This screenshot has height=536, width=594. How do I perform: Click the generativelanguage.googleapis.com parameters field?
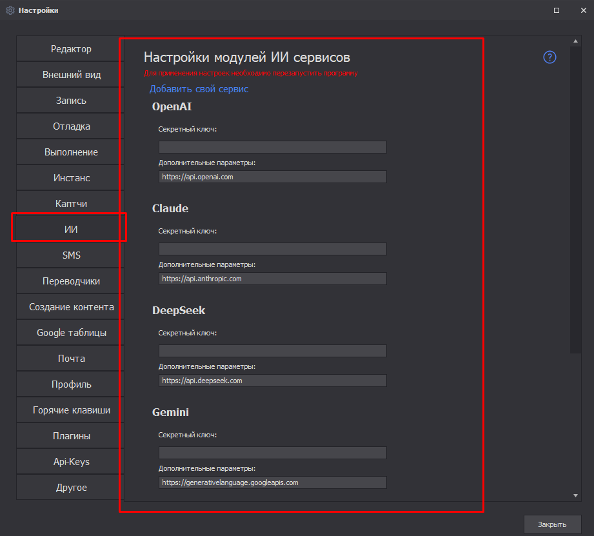(272, 482)
